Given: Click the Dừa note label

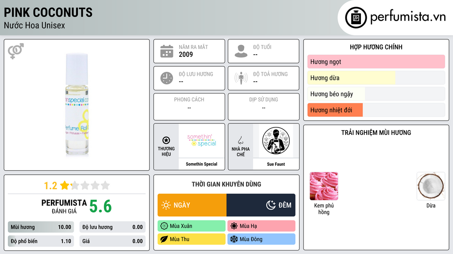Looking at the screenshot, I should [431, 205].
